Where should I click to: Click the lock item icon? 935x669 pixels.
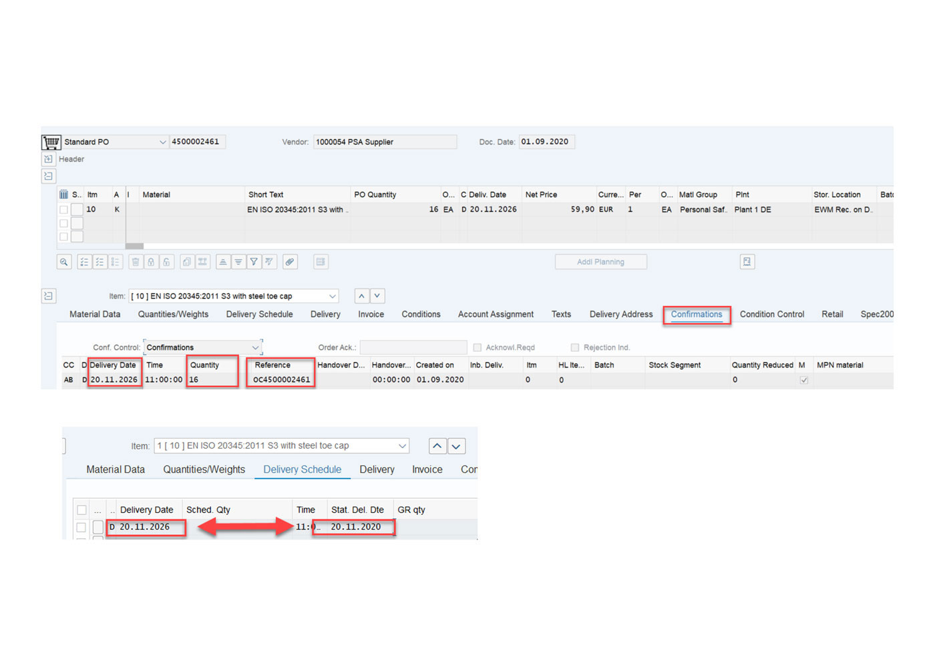tap(151, 261)
